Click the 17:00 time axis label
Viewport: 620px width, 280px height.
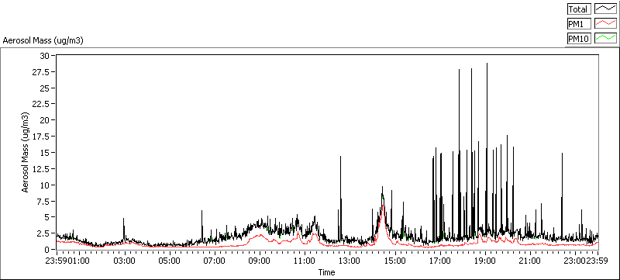pos(440,261)
